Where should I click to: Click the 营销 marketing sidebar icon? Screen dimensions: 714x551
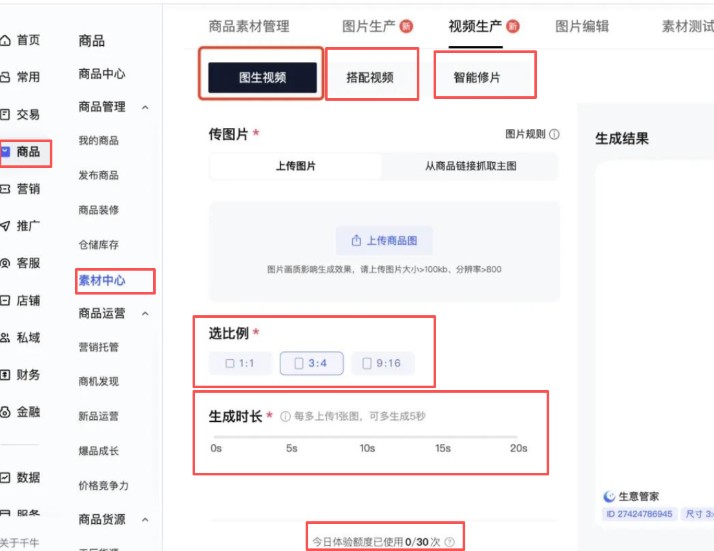[x=6, y=189]
